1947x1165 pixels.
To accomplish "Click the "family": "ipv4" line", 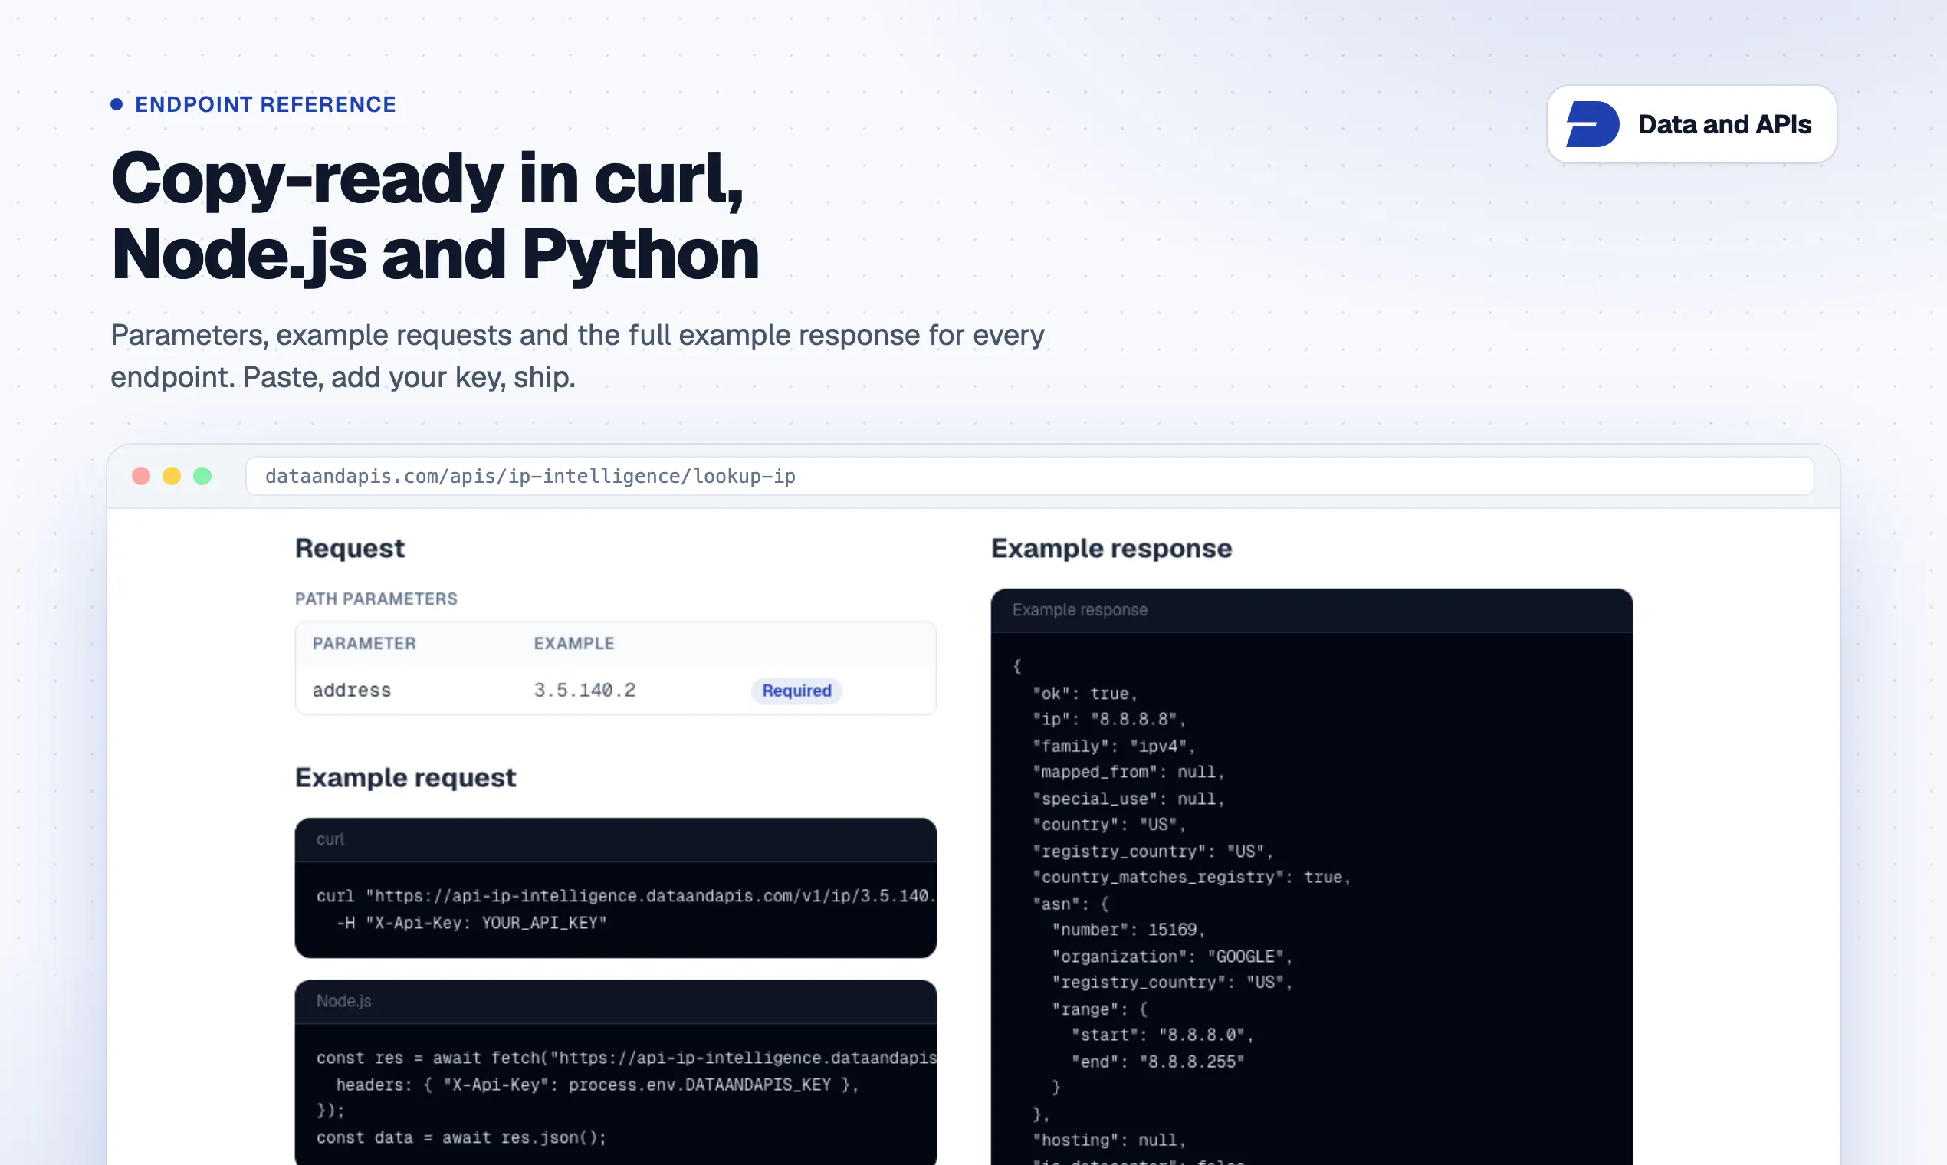I will (x=1114, y=746).
